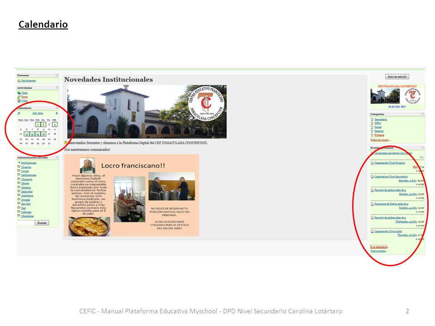Click the folder icon beside Cursos
This screenshot has height=326, width=435.
click(x=19, y=171)
